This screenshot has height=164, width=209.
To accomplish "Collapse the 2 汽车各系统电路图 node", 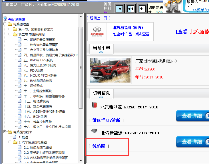I will (10, 142).
